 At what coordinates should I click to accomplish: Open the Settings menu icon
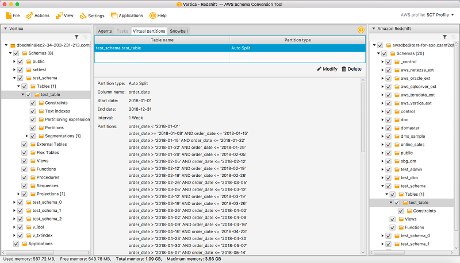coord(83,16)
